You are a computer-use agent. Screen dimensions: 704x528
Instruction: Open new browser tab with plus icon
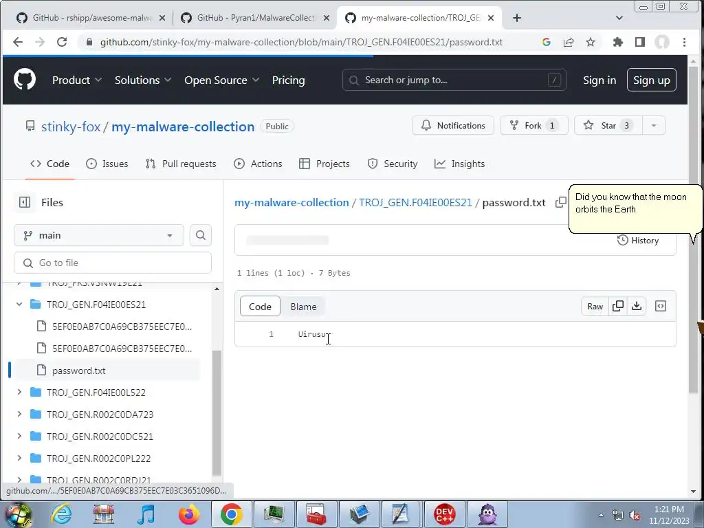pyautogui.click(x=517, y=18)
